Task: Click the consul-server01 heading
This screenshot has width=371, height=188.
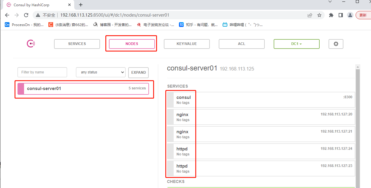Action: [192, 68]
